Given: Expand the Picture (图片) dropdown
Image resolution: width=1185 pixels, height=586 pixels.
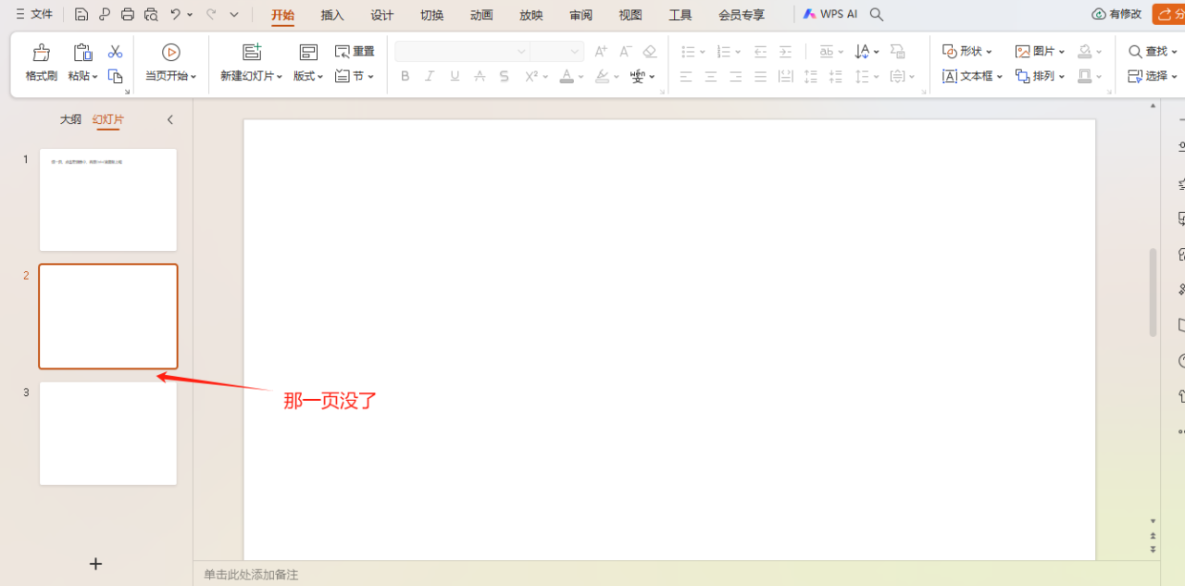Looking at the screenshot, I should coord(1039,51).
